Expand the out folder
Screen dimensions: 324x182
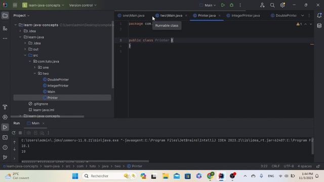point(25,50)
